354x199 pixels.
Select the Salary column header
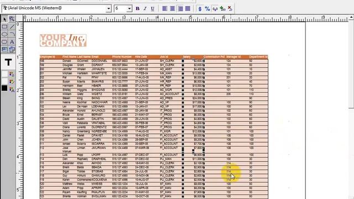coord(186,56)
